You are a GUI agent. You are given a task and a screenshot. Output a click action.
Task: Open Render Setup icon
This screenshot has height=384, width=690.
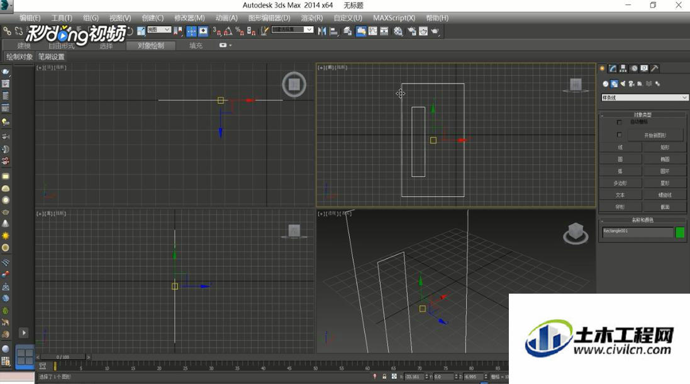point(412,31)
